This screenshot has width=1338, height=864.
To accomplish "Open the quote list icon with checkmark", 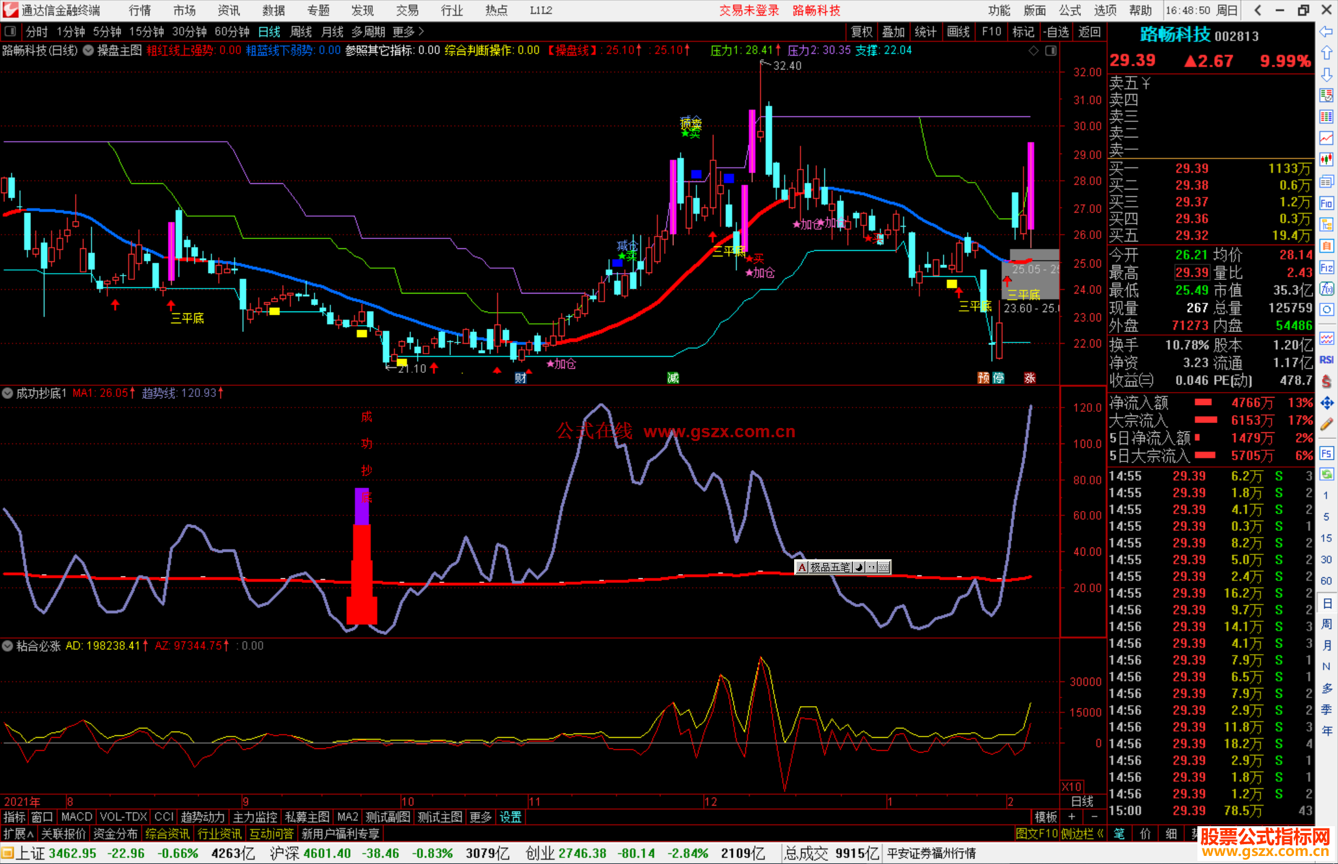I will 1326,95.
